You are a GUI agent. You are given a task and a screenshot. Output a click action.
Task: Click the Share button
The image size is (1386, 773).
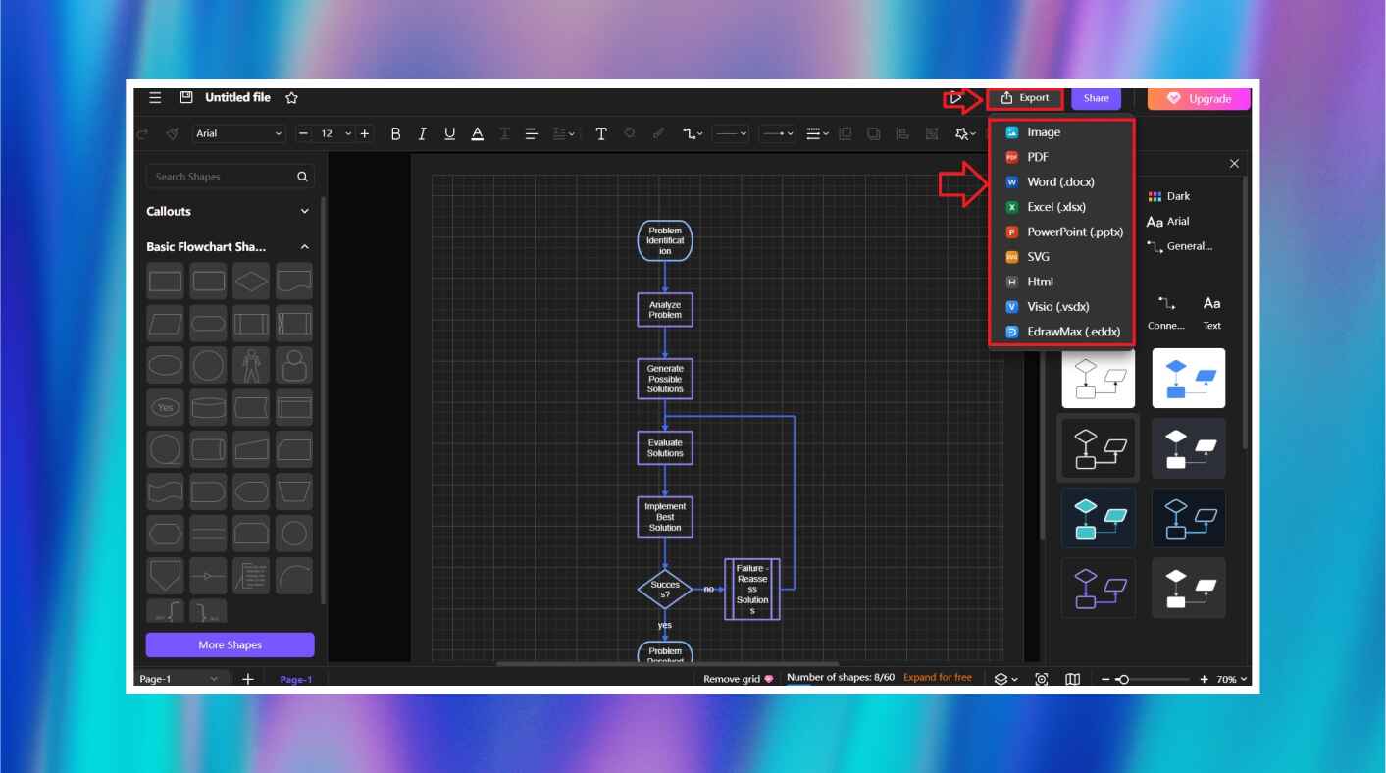click(1096, 98)
